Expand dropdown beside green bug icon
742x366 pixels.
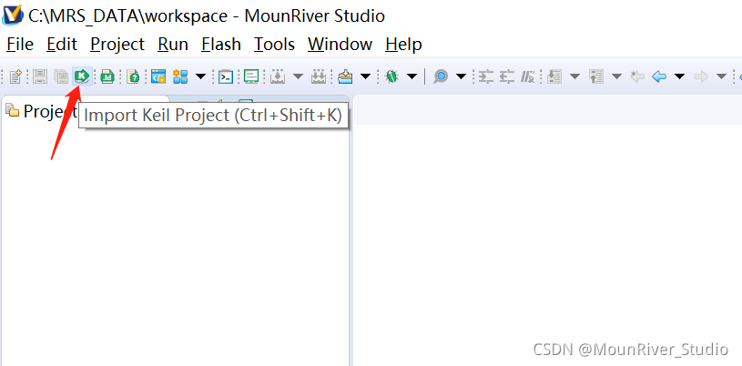pyautogui.click(x=412, y=76)
